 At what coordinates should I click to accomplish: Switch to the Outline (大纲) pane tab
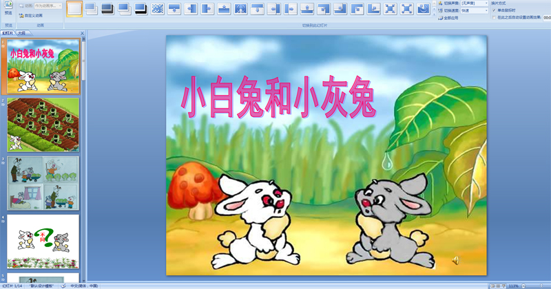(22, 33)
